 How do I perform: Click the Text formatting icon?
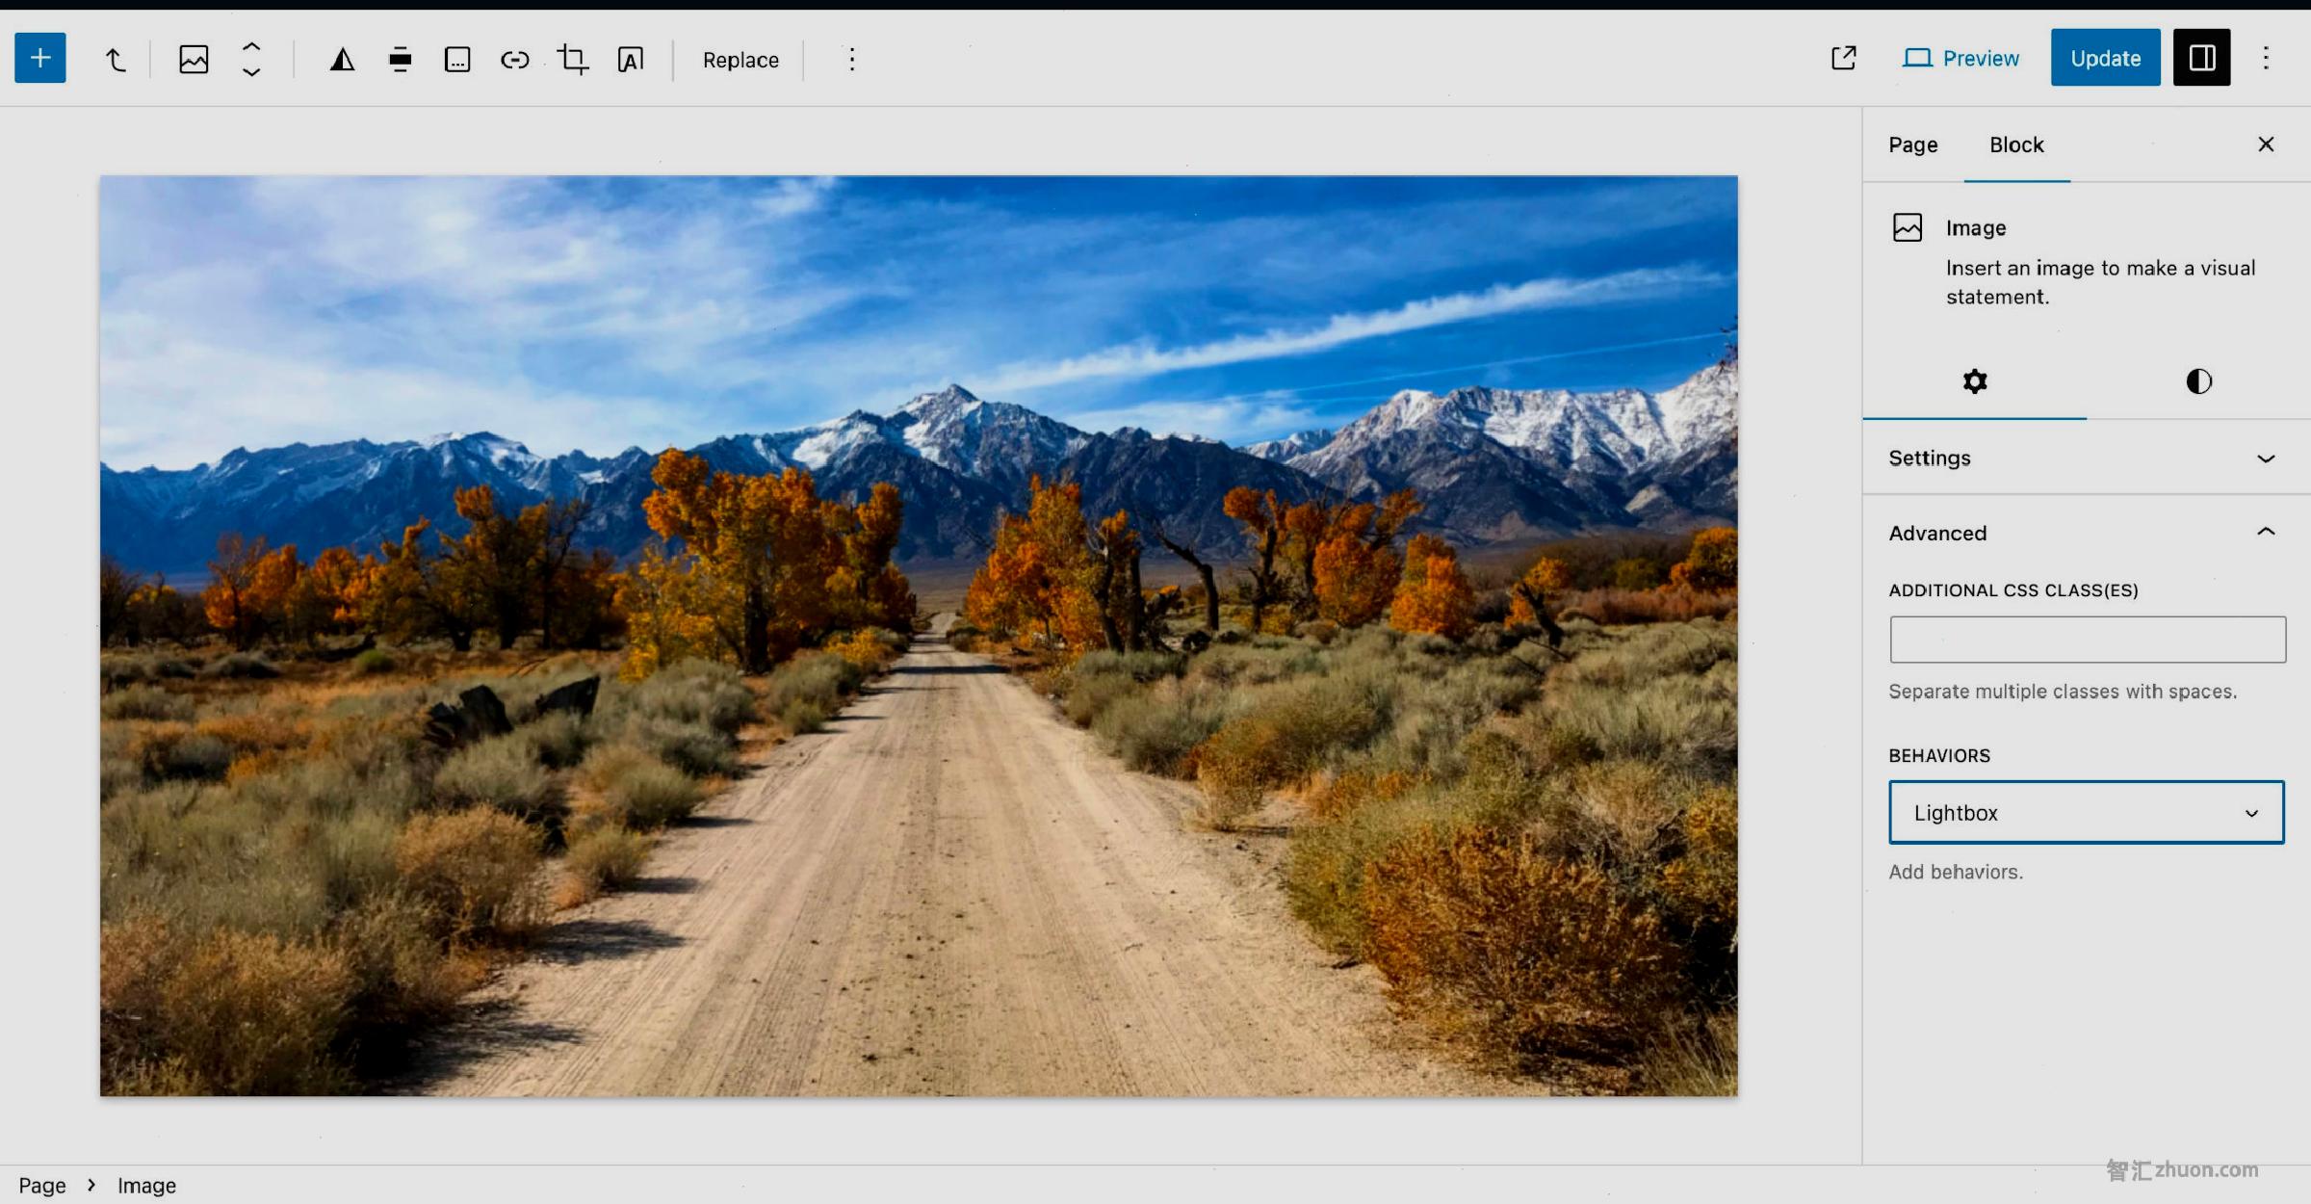click(628, 60)
